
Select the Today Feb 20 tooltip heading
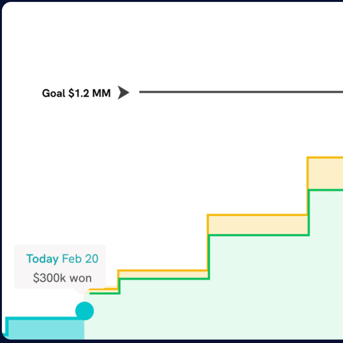(x=62, y=259)
